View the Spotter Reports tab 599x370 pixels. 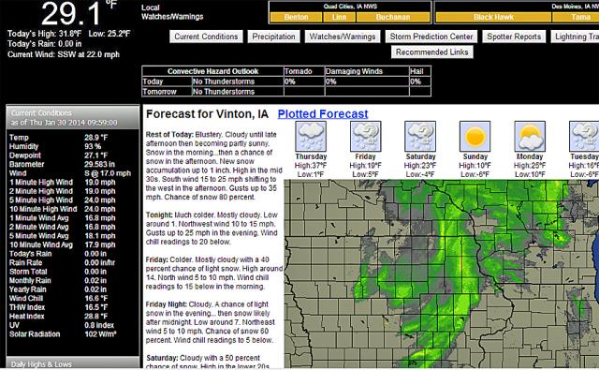[x=514, y=37]
